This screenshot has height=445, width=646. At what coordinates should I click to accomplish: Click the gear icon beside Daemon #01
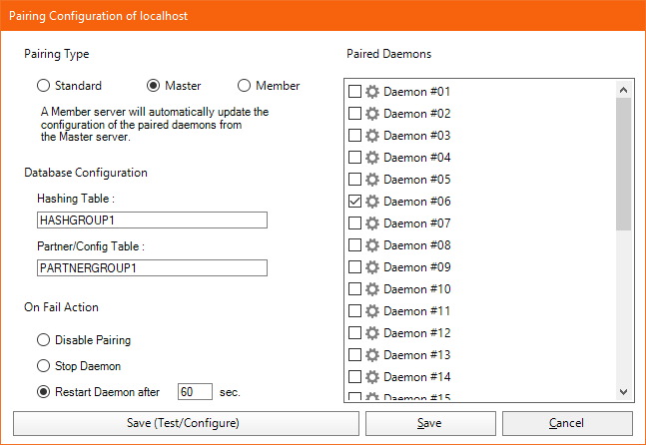point(372,92)
